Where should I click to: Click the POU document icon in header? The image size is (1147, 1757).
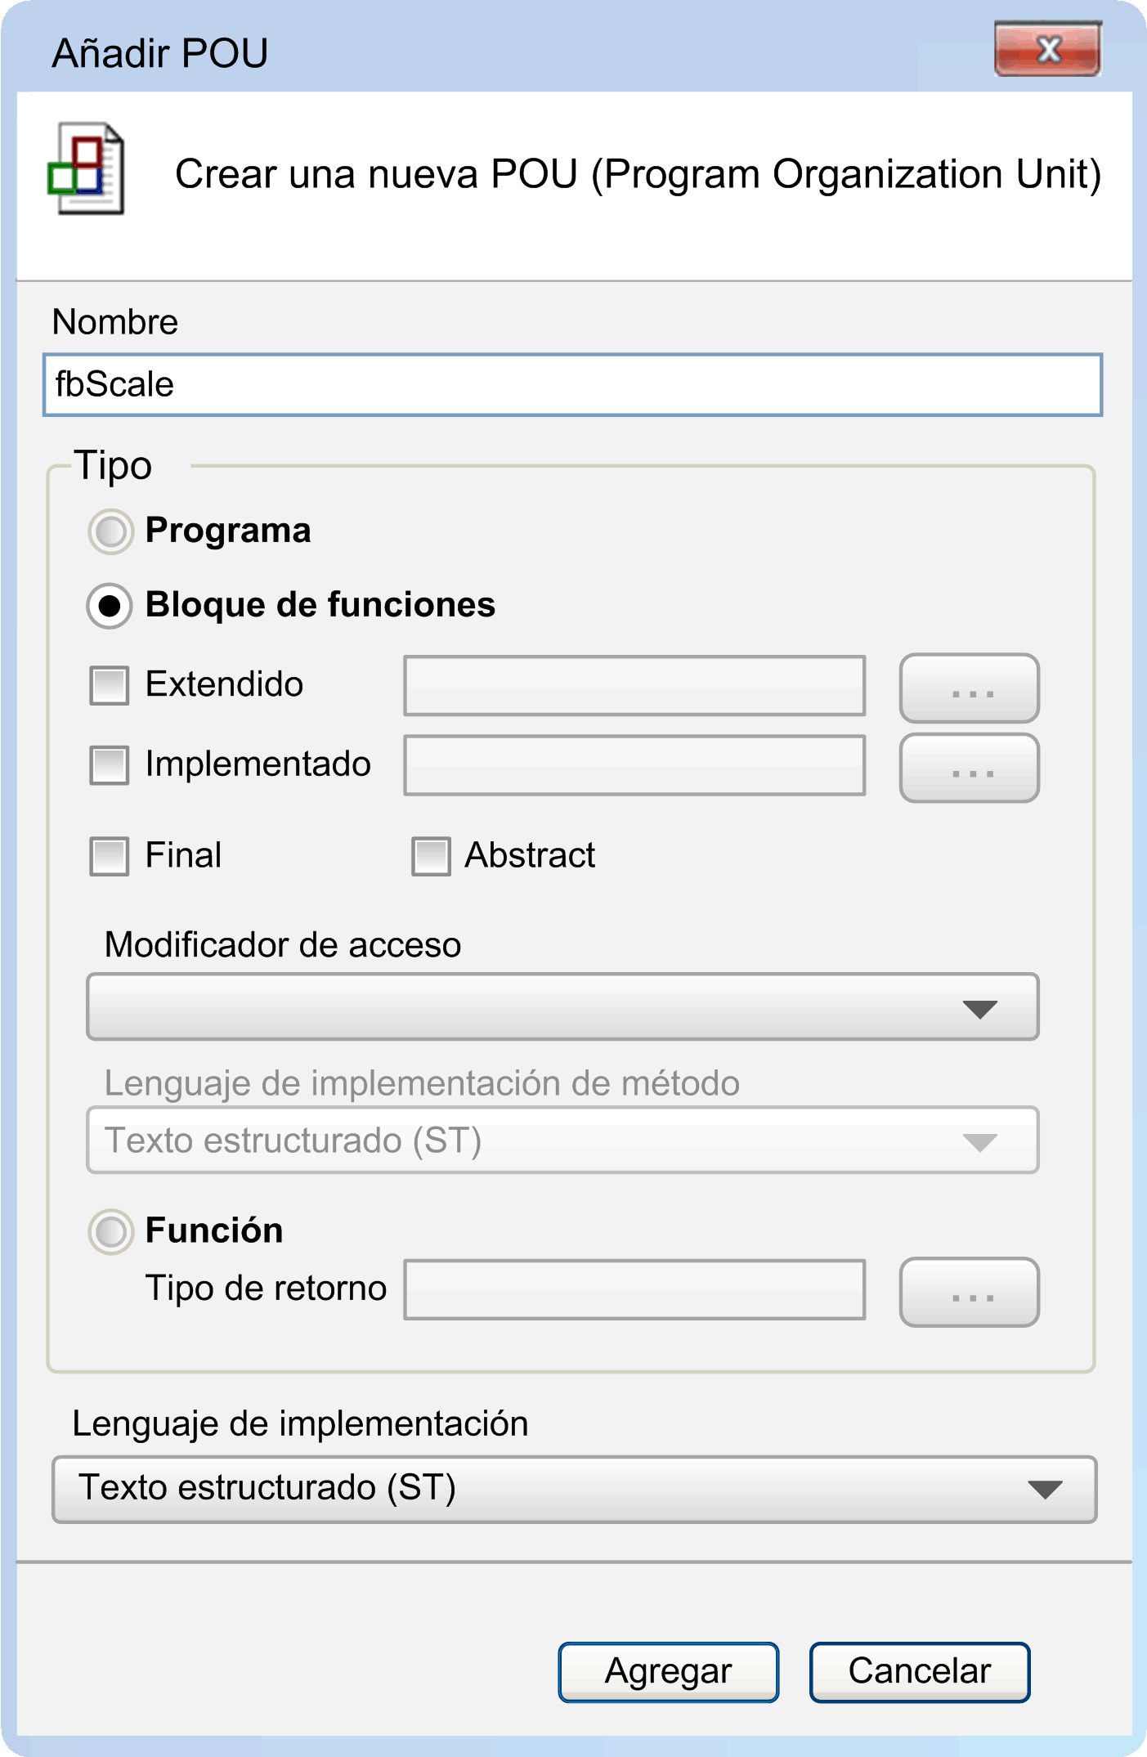click(87, 168)
